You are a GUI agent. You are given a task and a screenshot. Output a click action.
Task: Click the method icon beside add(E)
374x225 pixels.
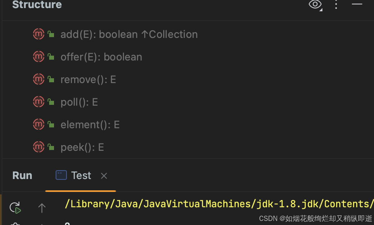[39, 34]
